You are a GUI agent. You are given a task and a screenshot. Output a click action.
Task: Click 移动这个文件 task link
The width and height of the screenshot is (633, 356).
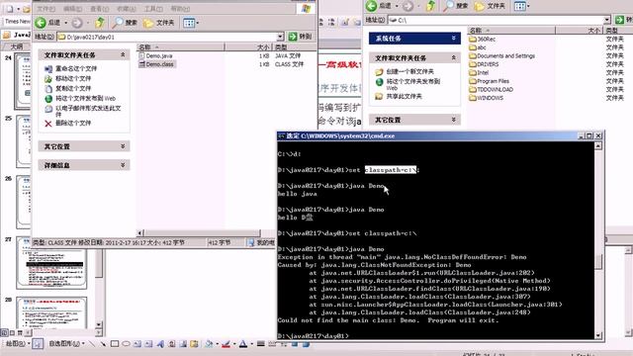(x=73, y=78)
